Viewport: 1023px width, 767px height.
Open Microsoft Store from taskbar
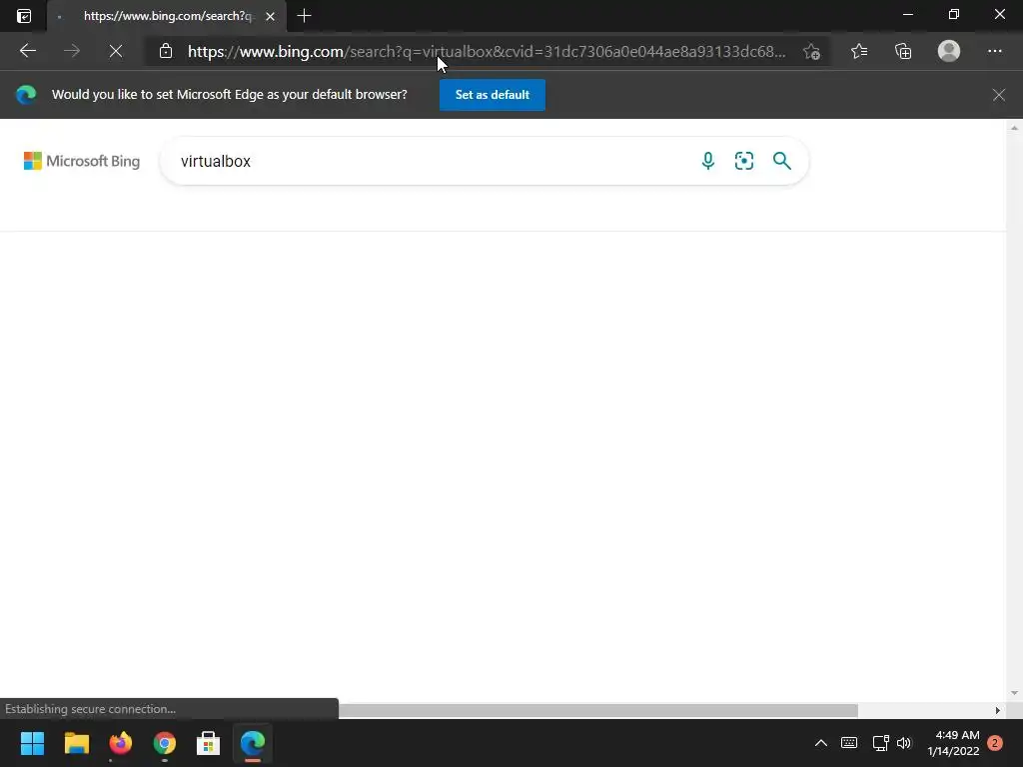tap(208, 743)
